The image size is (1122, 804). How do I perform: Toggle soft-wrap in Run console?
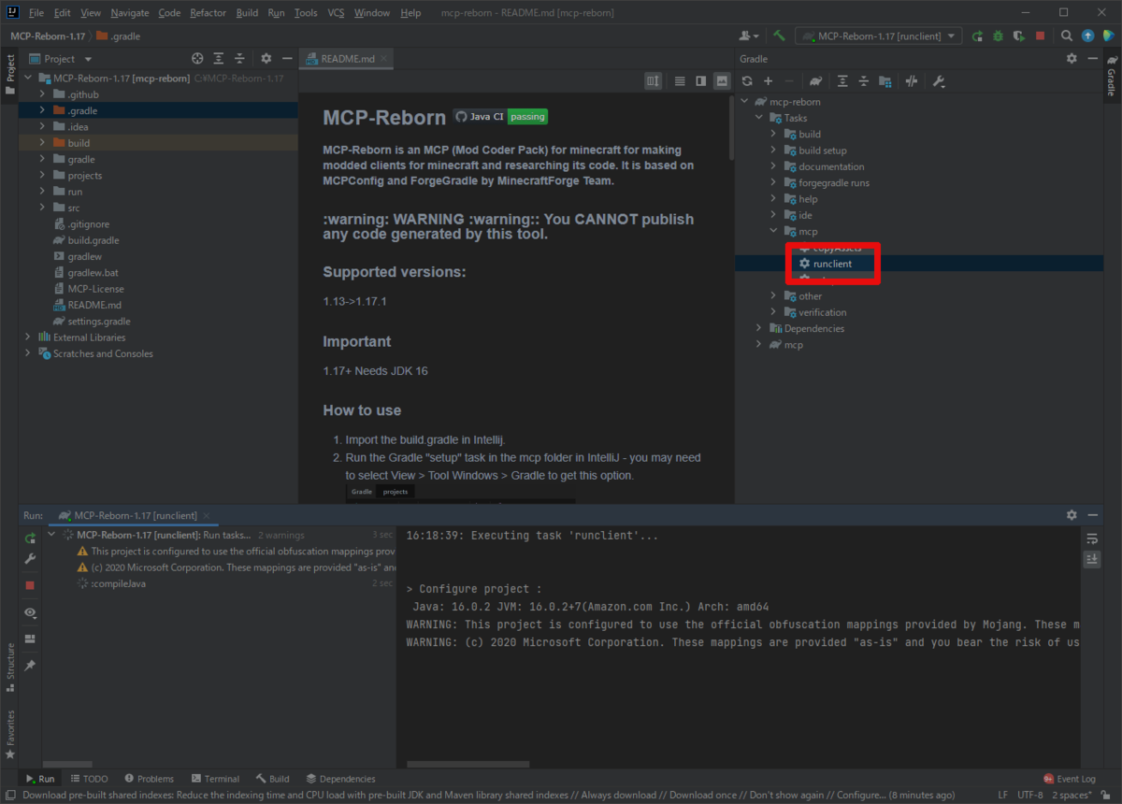(x=1091, y=538)
